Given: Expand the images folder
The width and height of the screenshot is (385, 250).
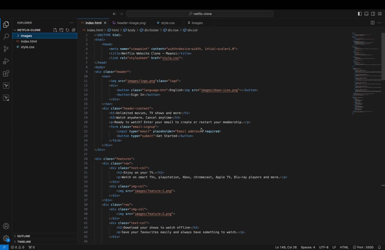Looking at the screenshot, I should 26,36.
